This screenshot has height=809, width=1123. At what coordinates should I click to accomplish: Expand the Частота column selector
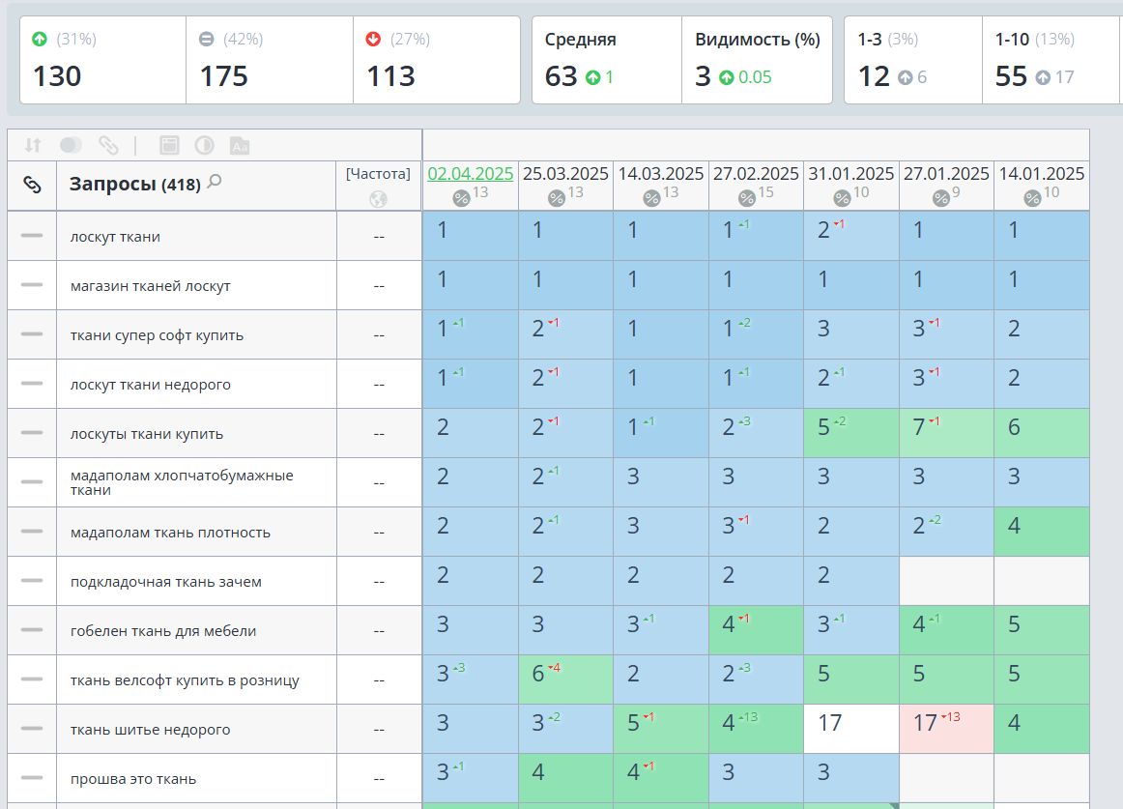tap(378, 174)
